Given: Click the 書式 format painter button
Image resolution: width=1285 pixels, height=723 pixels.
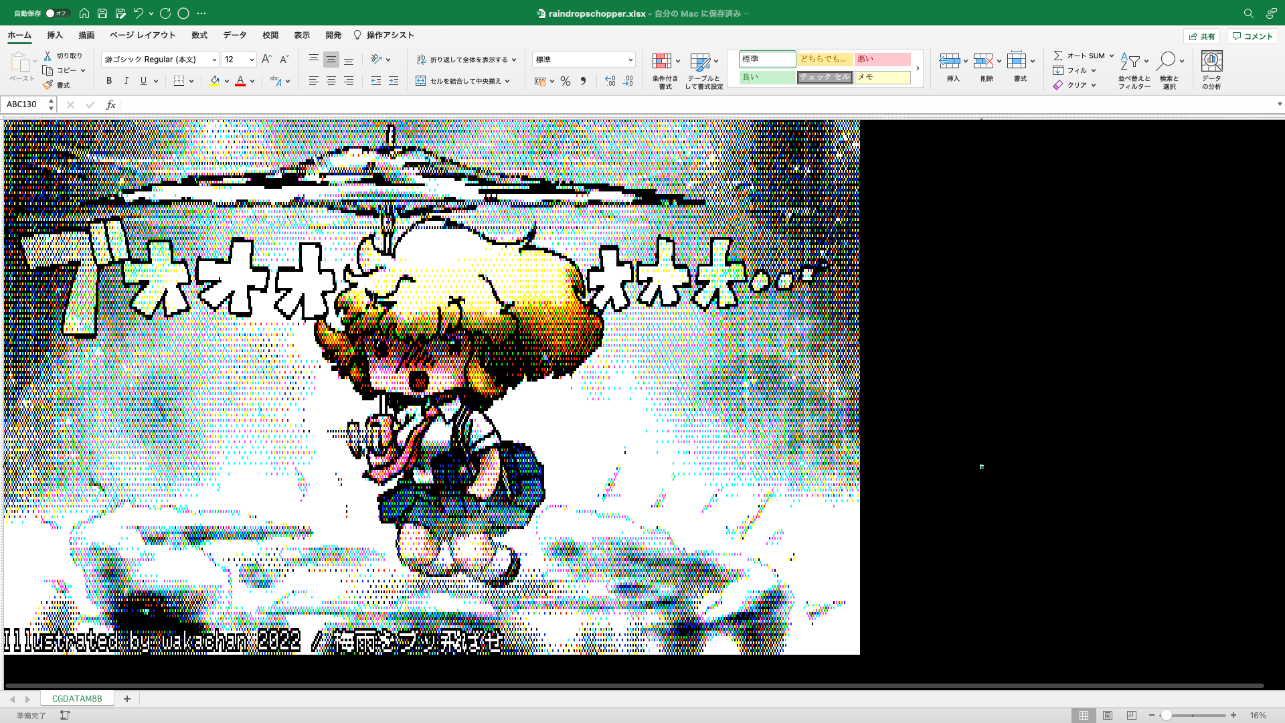Looking at the screenshot, I should 56,85.
